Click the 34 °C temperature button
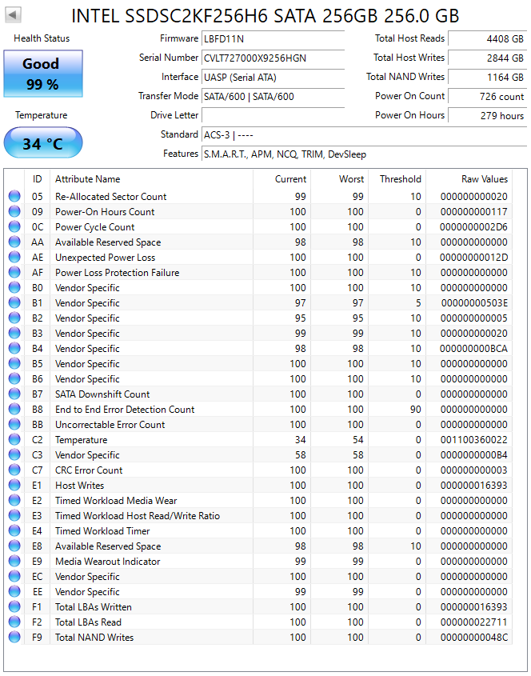The image size is (531, 676). click(x=43, y=143)
